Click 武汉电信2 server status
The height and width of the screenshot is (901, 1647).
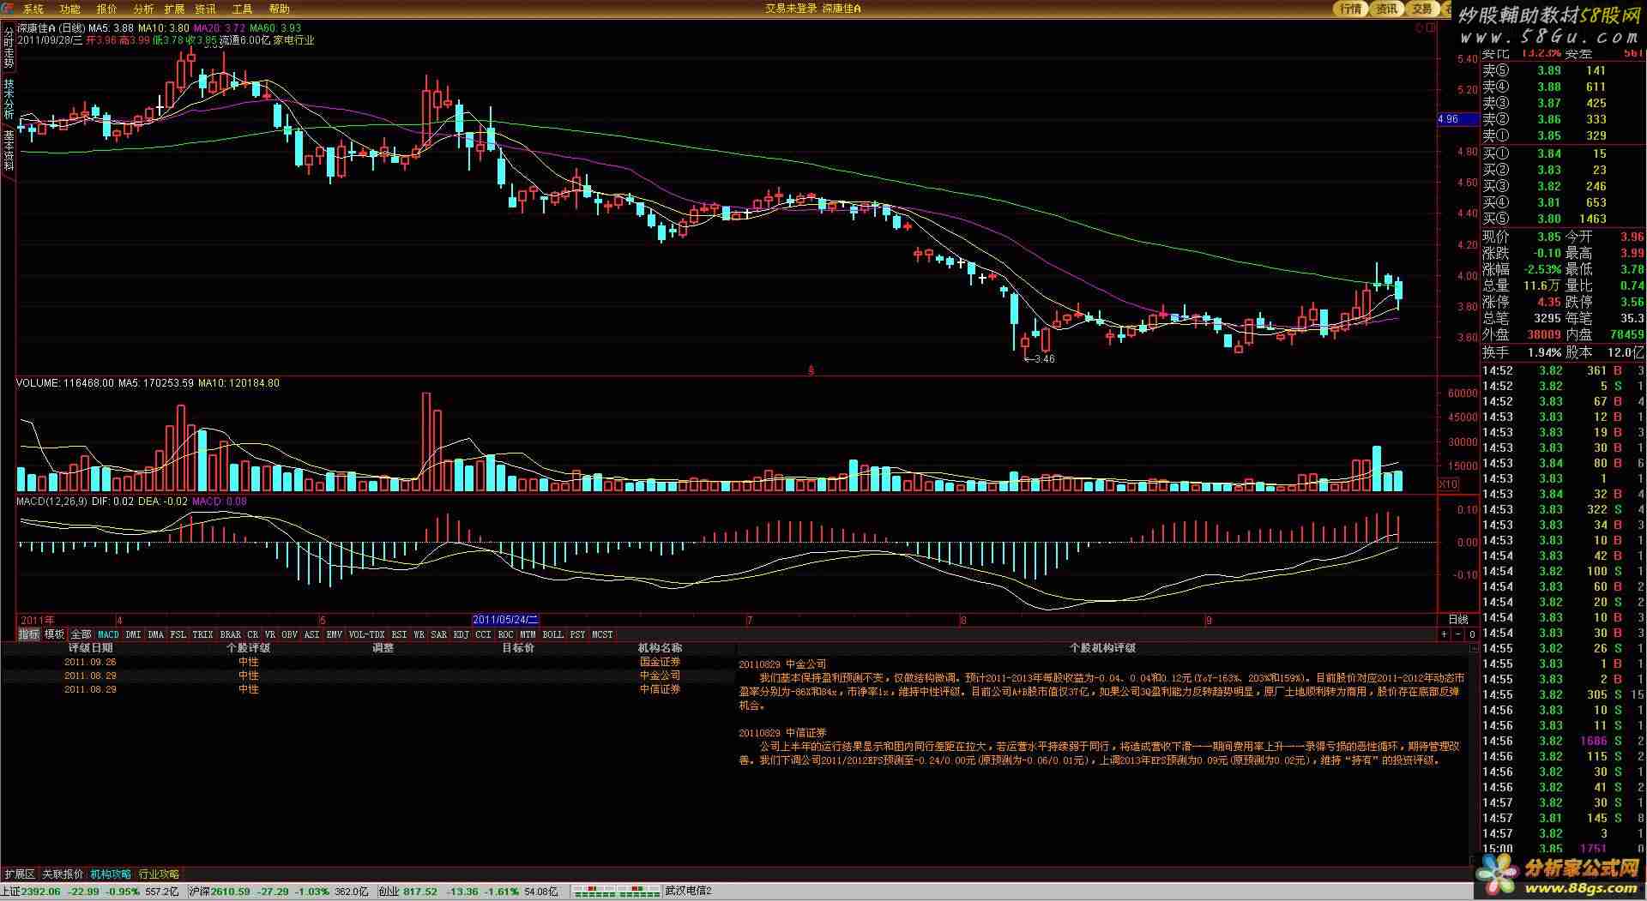click(688, 892)
